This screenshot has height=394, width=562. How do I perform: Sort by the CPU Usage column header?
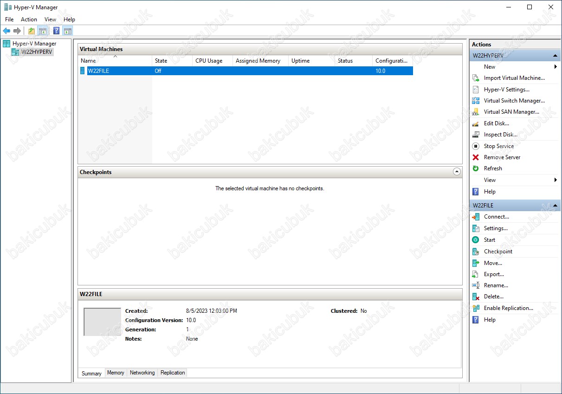[213, 61]
